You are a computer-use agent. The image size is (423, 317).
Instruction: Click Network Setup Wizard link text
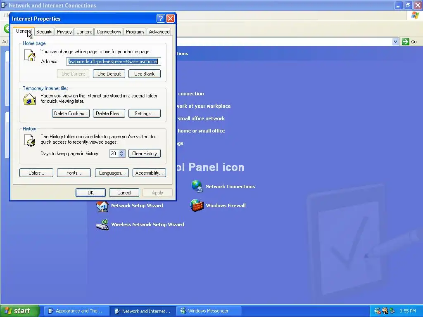pyautogui.click(x=137, y=206)
